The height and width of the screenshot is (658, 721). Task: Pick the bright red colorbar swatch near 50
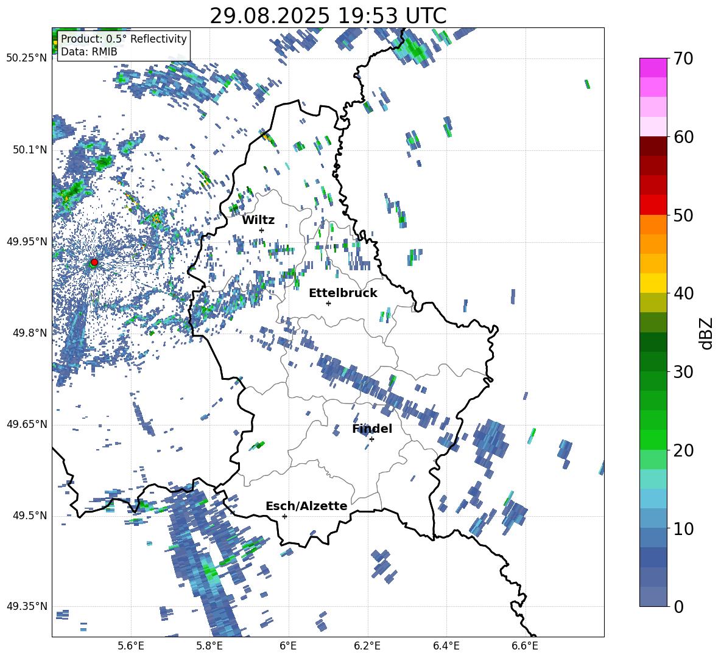pos(653,205)
